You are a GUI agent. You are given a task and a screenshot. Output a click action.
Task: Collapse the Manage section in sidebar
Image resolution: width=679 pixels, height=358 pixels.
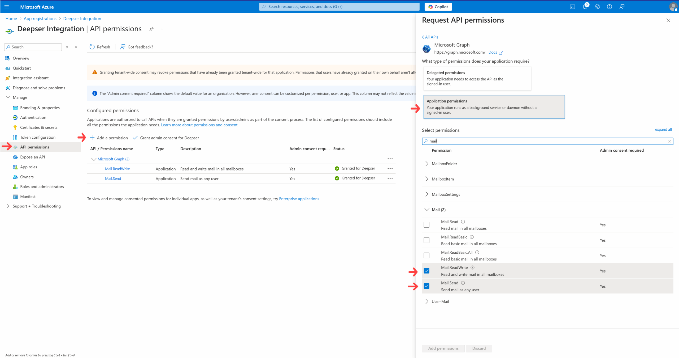(x=8, y=97)
